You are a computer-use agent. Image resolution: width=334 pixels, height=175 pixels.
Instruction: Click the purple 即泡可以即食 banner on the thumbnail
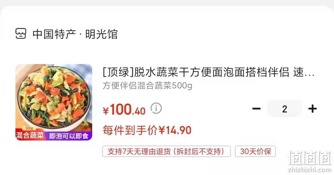69,136
